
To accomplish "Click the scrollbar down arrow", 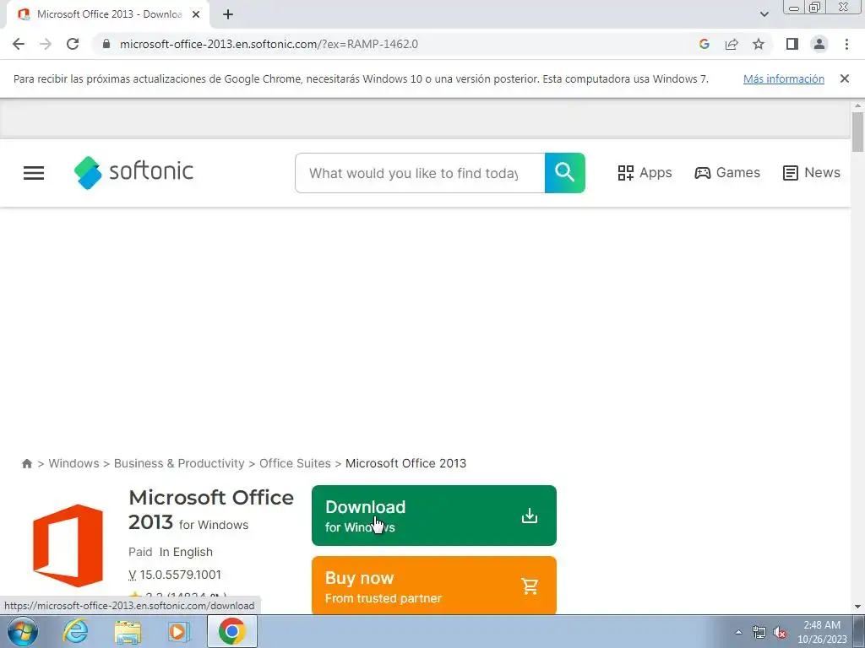I will [x=857, y=607].
